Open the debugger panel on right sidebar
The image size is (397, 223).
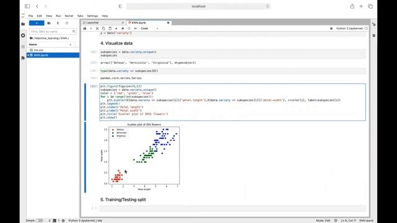coord(374,36)
